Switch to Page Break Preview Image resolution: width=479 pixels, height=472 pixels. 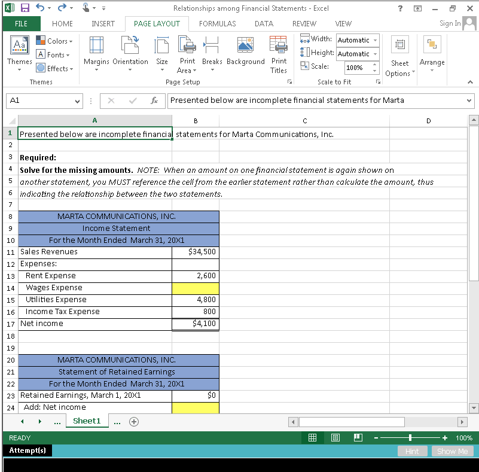pos(358,437)
